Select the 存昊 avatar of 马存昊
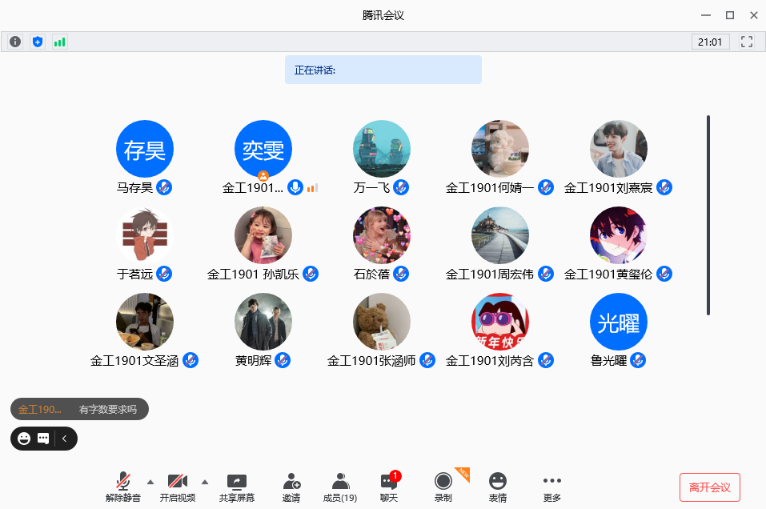The height and width of the screenshot is (509, 766). [145, 149]
